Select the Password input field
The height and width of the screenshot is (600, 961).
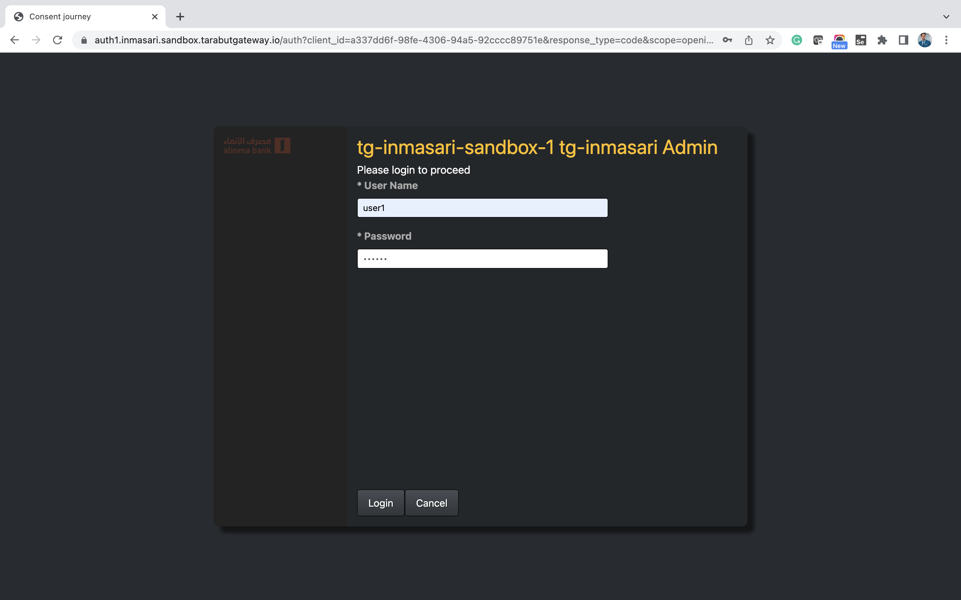[x=482, y=259]
